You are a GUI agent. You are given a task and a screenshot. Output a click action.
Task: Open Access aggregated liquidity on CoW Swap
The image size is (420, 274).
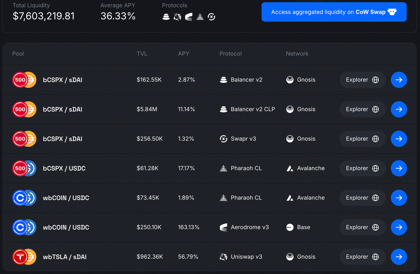(x=334, y=12)
